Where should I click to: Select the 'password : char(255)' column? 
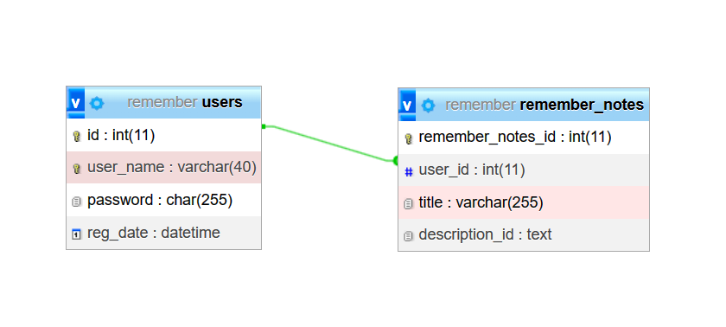click(164, 200)
